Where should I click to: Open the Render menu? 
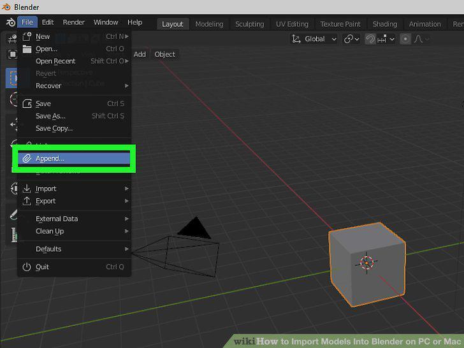pyautogui.click(x=73, y=22)
